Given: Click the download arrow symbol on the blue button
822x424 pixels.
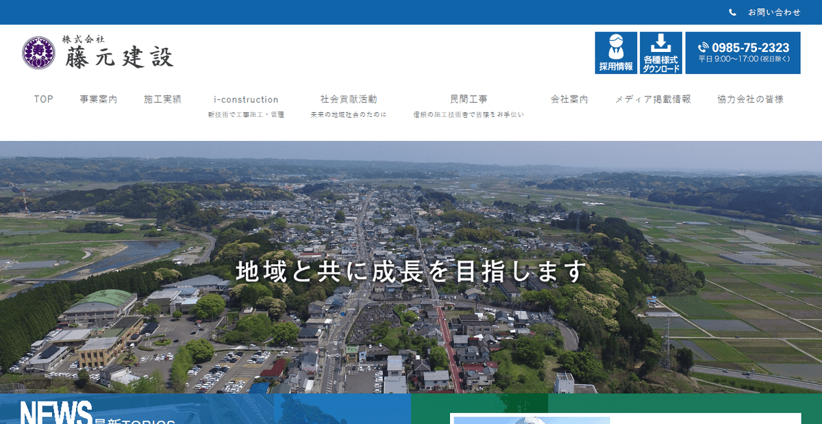Looking at the screenshot, I should pyautogui.click(x=660, y=42).
